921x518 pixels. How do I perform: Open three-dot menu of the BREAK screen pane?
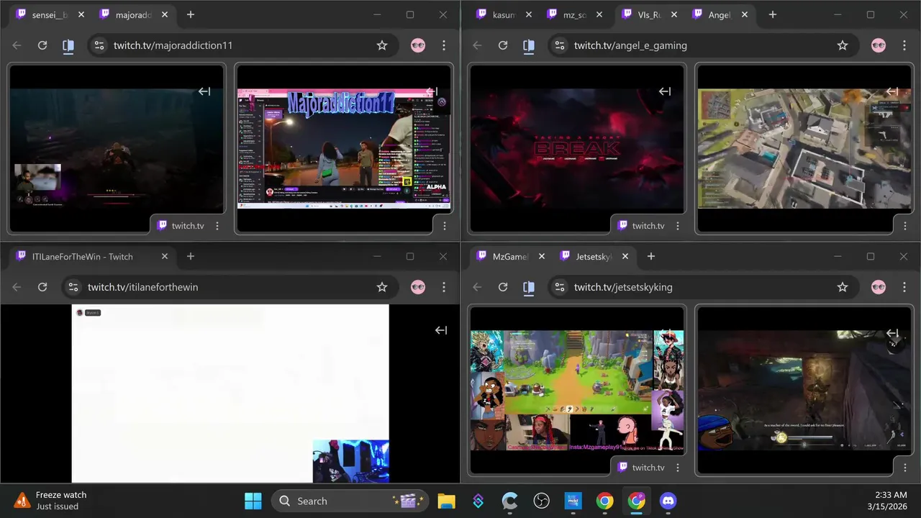678,226
